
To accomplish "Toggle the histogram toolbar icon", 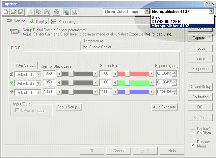I will (x=74, y=12).
